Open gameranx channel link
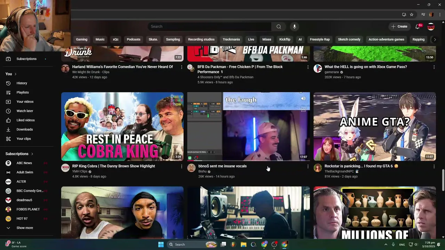The image size is (445, 250). 332,72
